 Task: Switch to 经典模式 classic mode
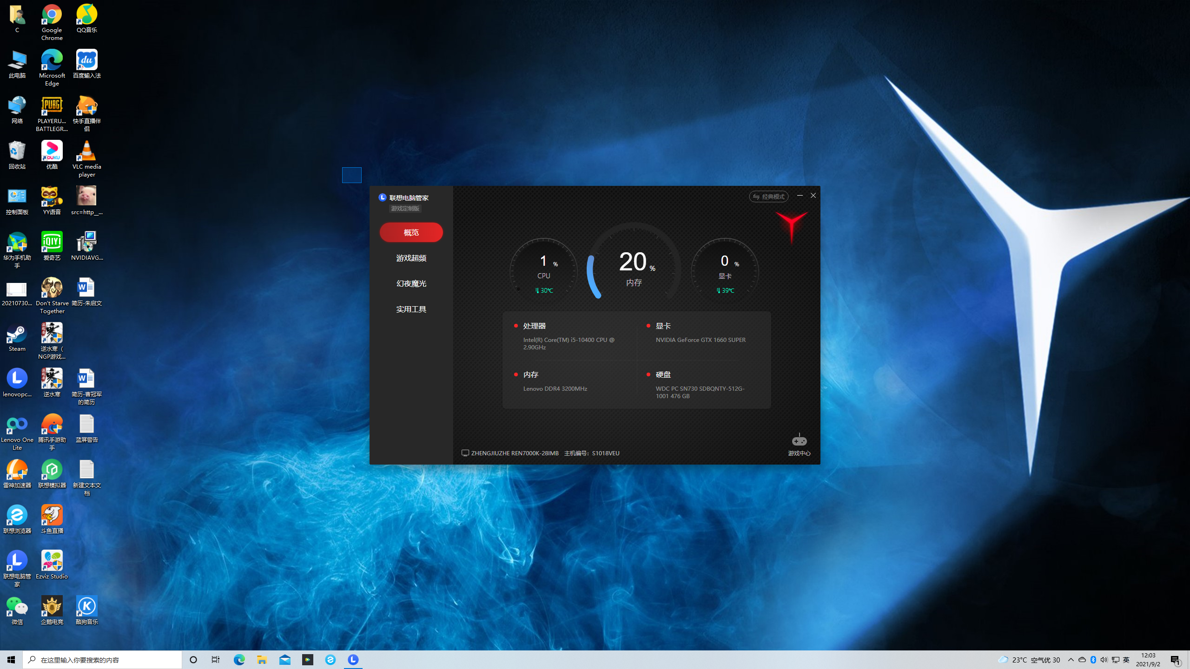click(768, 197)
